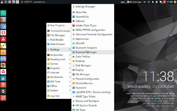Open File Manager settings in the submenu
Screen dimensions: 177x111
[93, 74]
